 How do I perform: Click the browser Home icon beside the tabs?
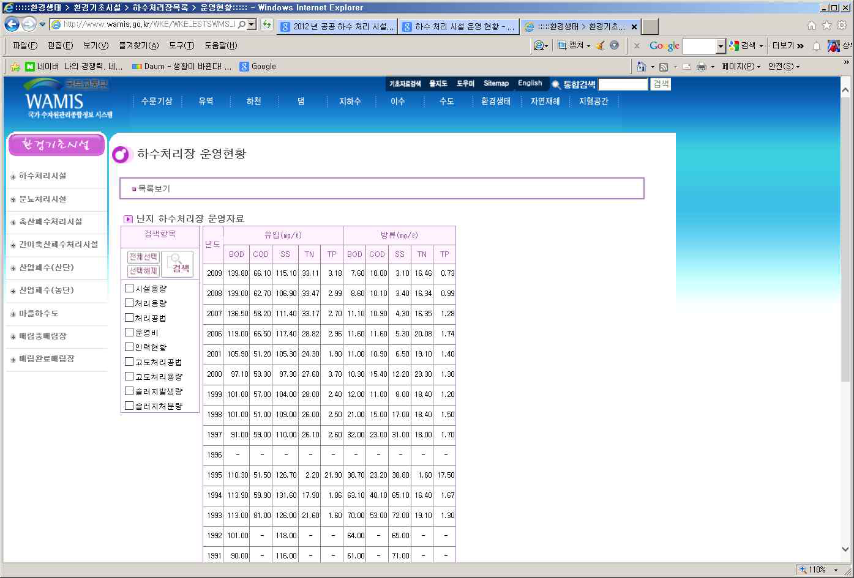[x=812, y=26]
